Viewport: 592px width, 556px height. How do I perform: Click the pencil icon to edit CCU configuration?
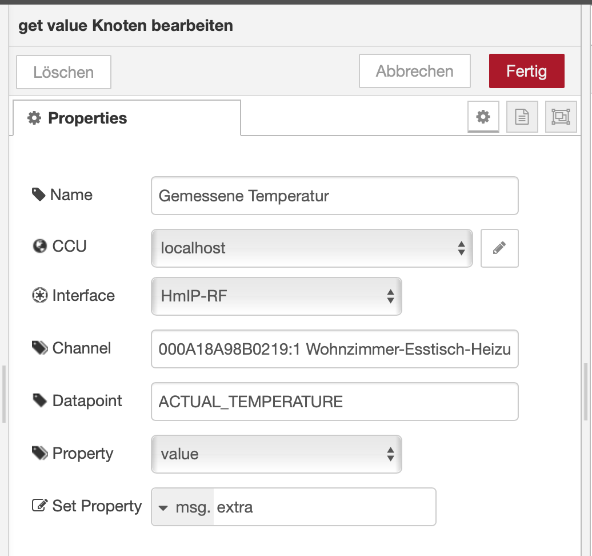coord(499,248)
